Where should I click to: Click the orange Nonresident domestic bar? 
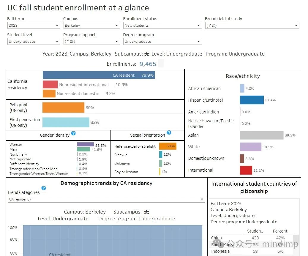[49, 94]
